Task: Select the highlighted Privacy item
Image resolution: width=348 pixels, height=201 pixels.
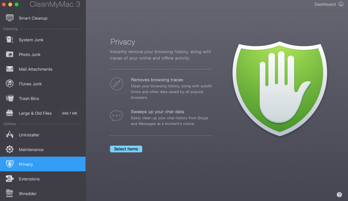Action: pos(43,164)
